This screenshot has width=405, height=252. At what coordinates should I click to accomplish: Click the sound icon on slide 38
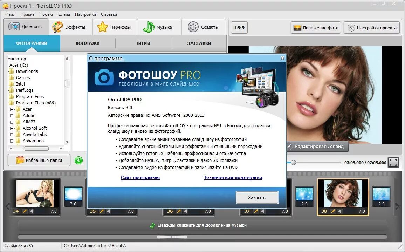[339, 211]
